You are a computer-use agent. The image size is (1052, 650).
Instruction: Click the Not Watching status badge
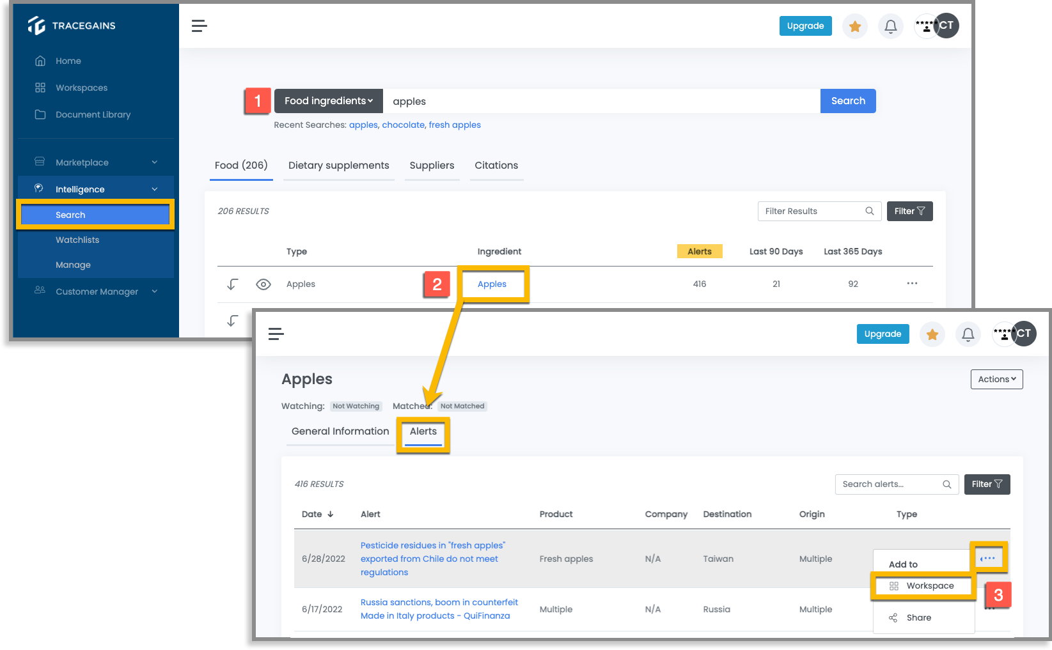pyautogui.click(x=356, y=406)
